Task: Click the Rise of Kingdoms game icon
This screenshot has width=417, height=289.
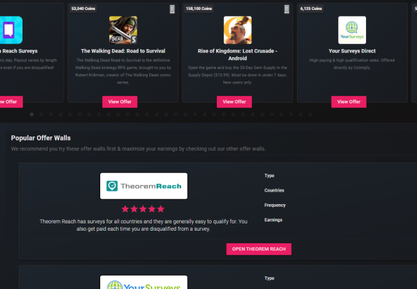Action: pos(237,30)
